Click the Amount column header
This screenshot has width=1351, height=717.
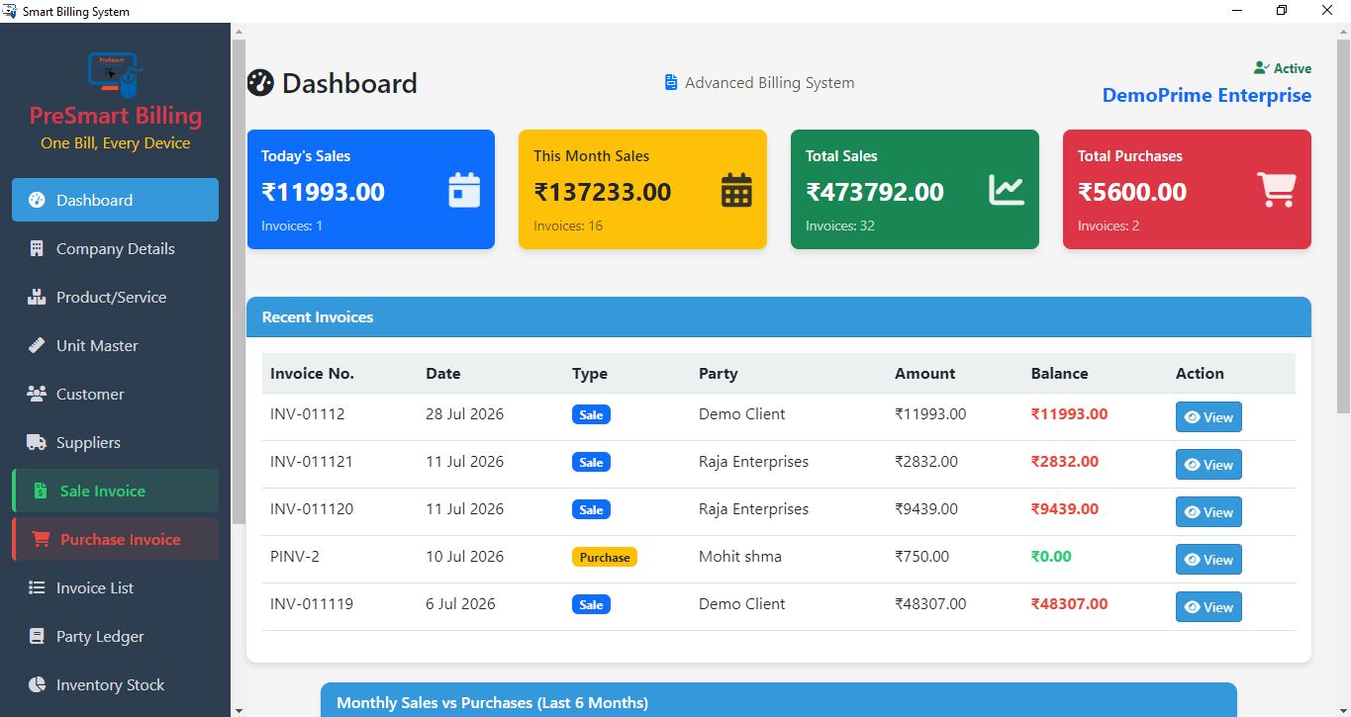[x=924, y=373]
